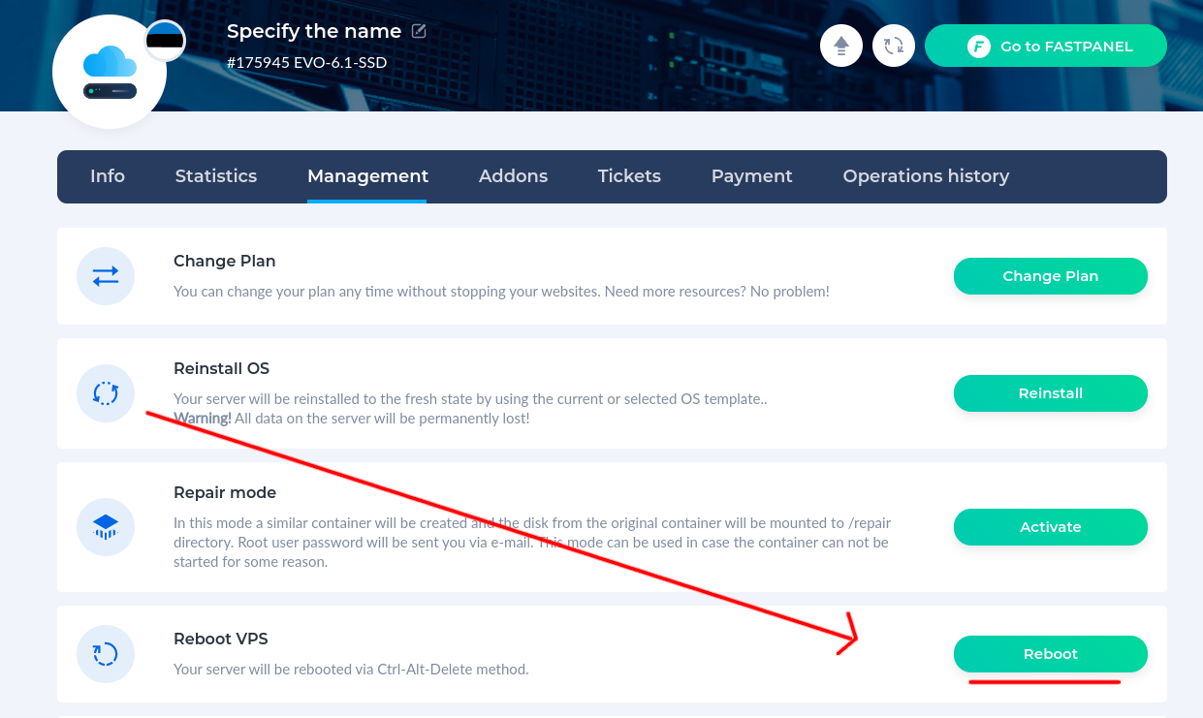Click the Repair mode icon
Screen dimensions: 1203x718
click(x=106, y=527)
